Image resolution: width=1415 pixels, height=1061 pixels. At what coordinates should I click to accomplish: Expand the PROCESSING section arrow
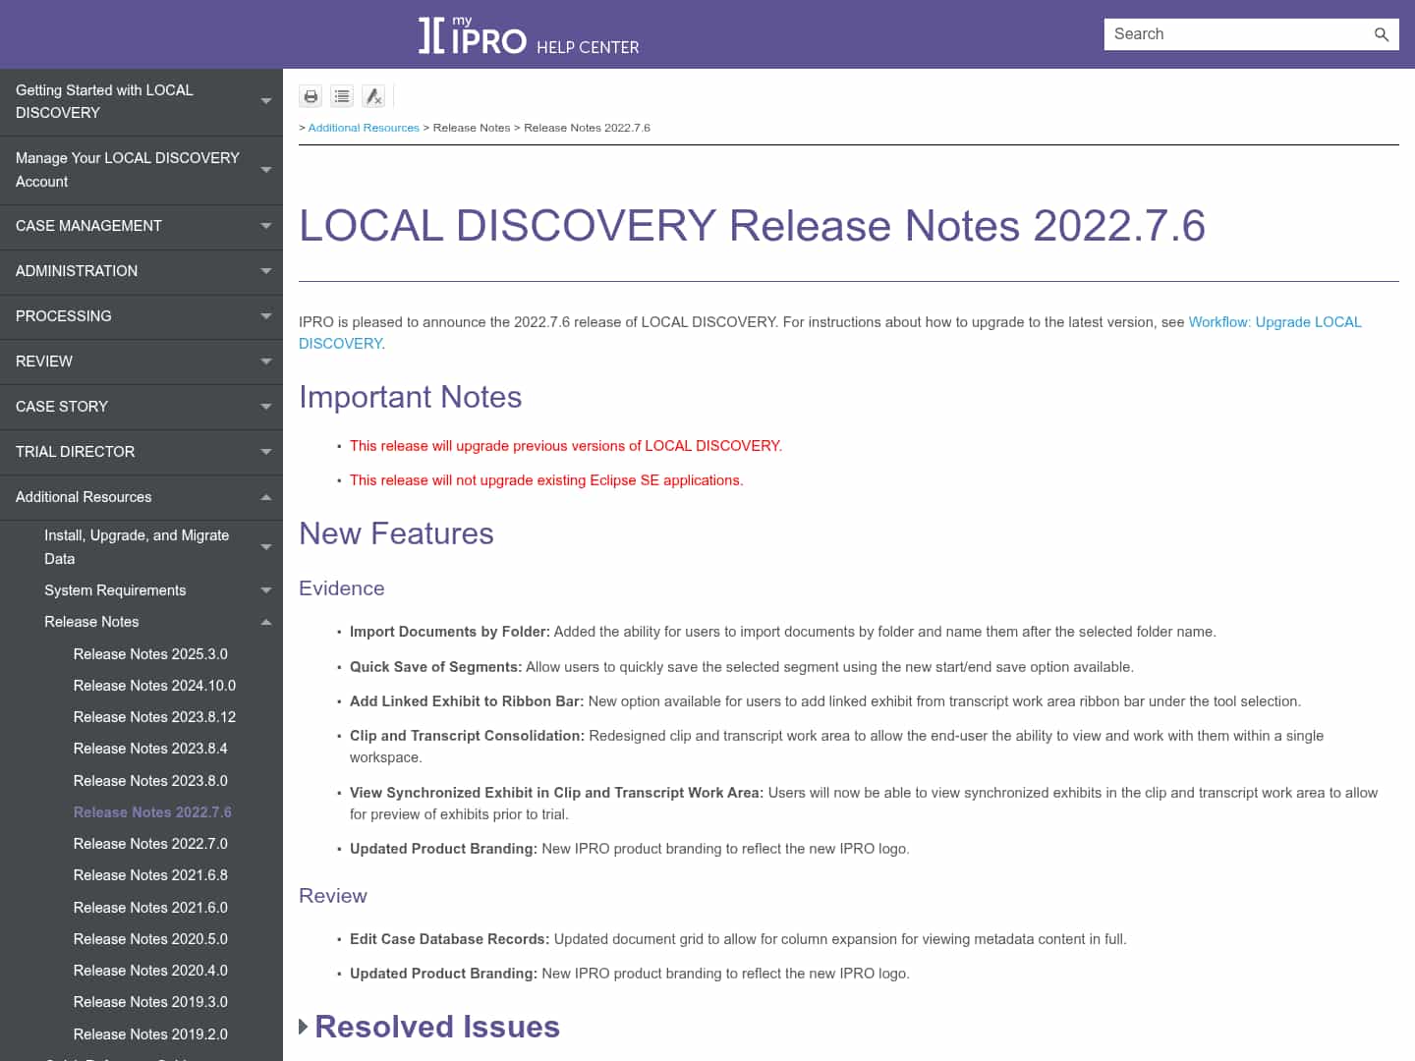click(x=265, y=316)
